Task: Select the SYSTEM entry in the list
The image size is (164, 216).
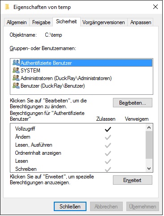Action: click(30, 71)
